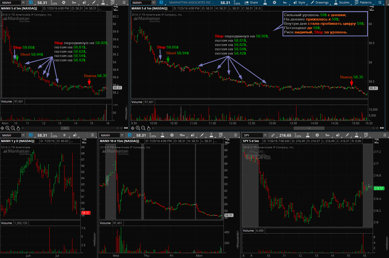Toggle the chart mode icon beside the MANH 5 d 1m header
The width and height of the screenshot is (389, 258).
tap(372, 8)
